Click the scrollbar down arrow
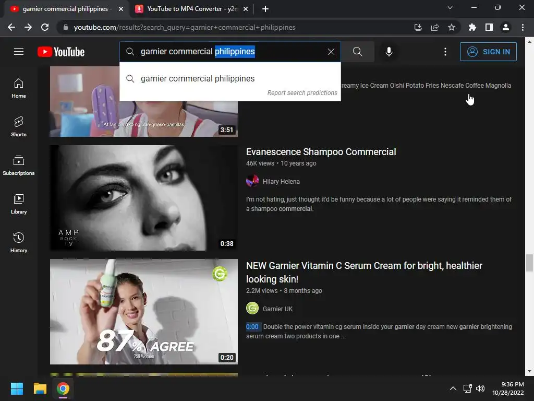 coord(529,371)
